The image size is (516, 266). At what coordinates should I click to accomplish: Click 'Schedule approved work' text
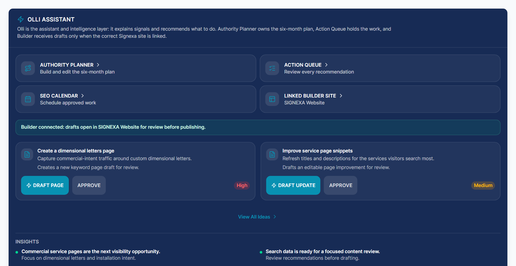point(68,103)
